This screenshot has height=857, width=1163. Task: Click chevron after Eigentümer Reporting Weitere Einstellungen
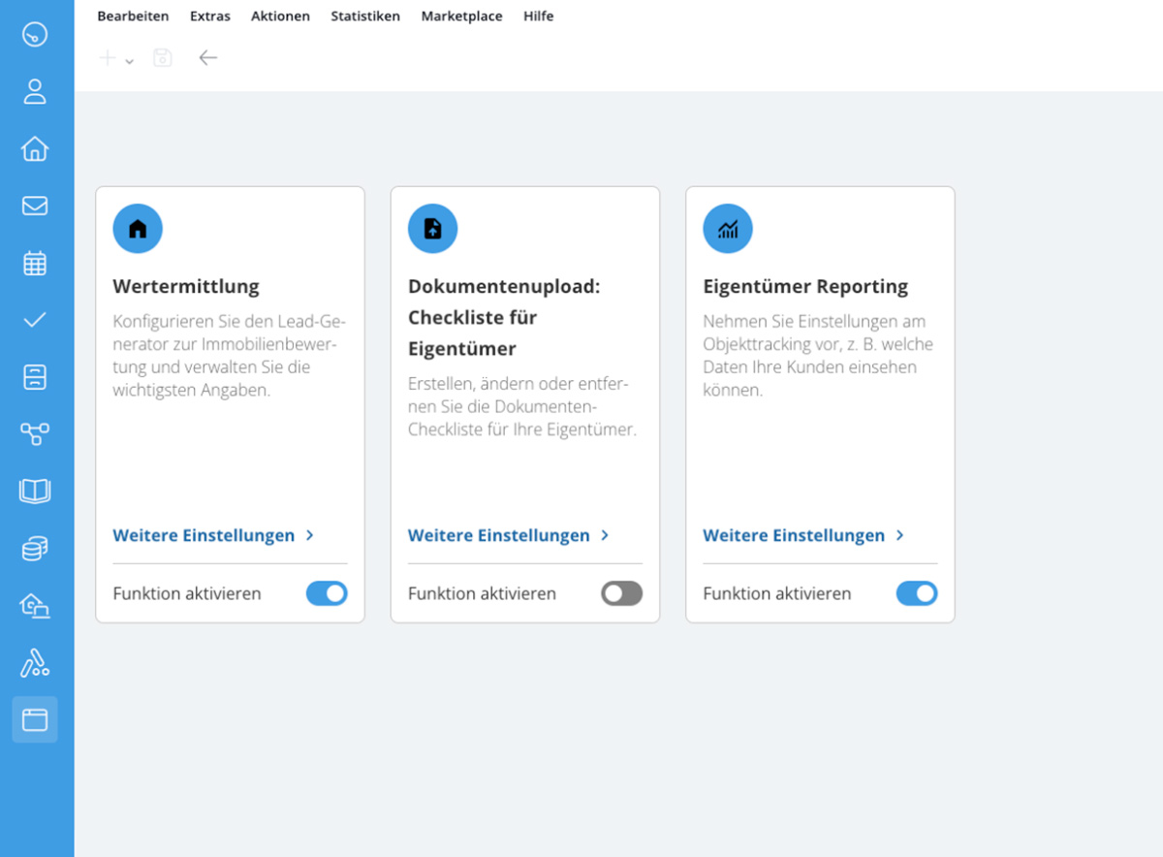pyautogui.click(x=900, y=535)
